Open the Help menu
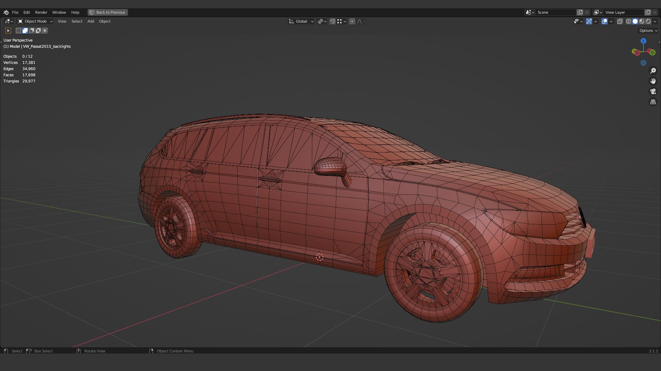 click(x=75, y=12)
